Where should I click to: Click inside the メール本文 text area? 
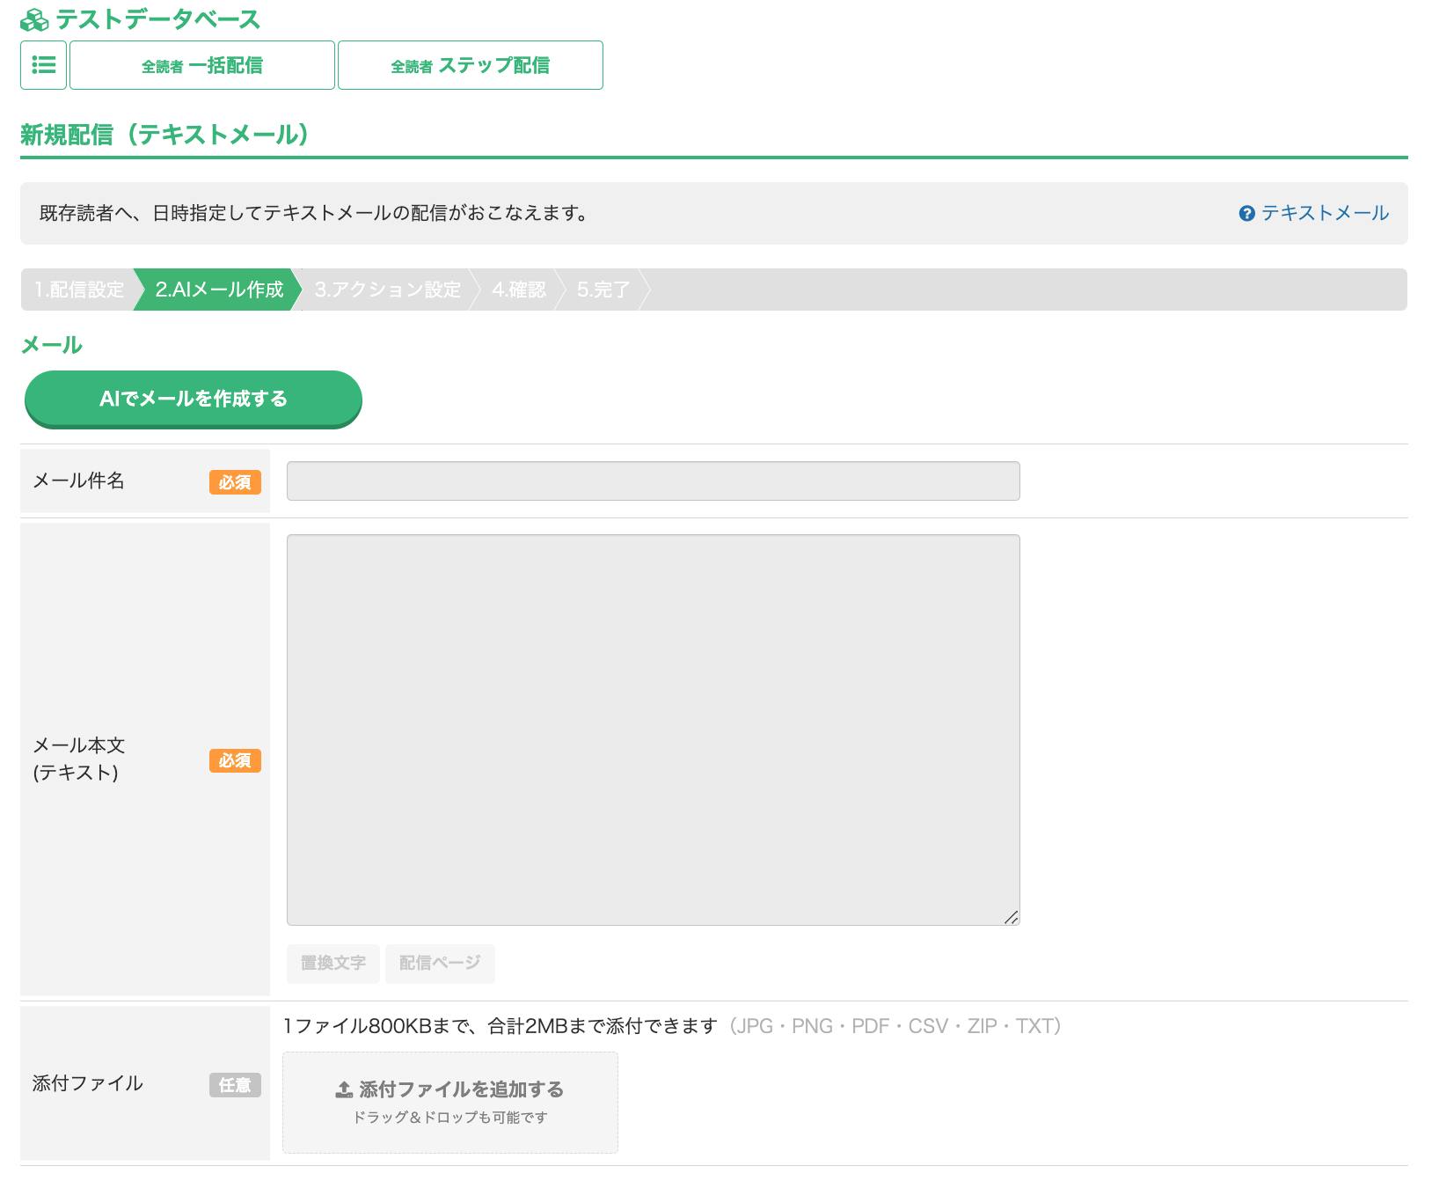click(x=653, y=729)
